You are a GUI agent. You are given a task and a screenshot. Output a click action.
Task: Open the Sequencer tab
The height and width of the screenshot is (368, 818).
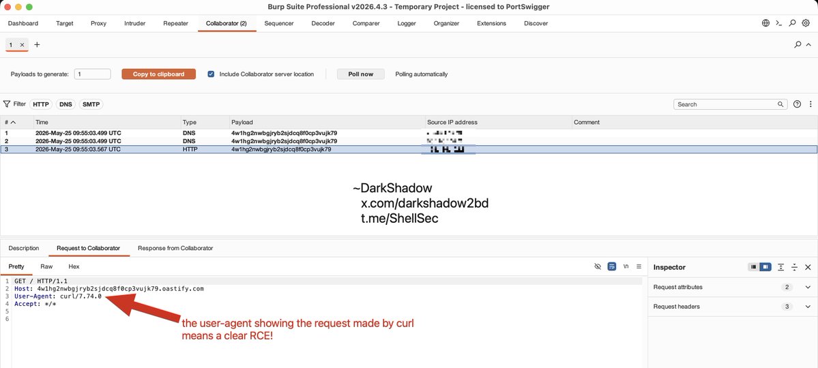[x=279, y=23]
